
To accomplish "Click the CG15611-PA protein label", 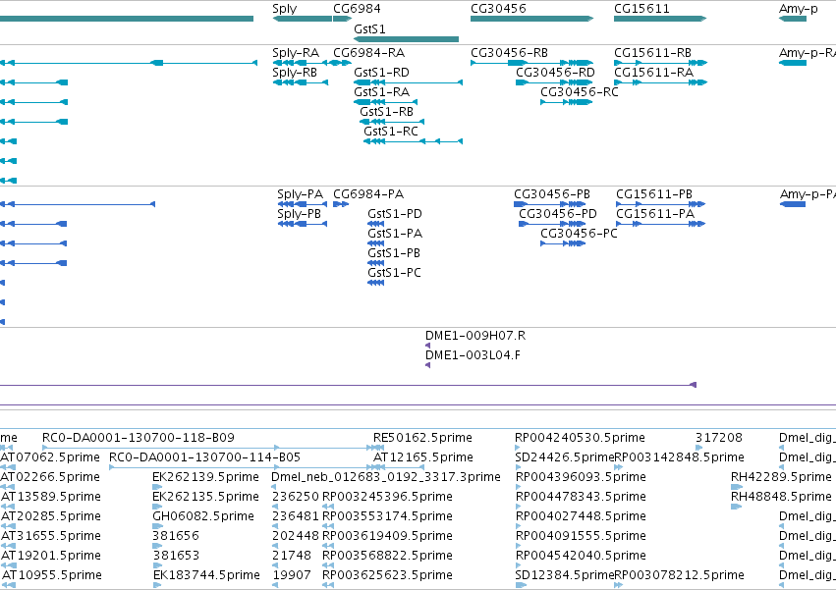I will click(x=655, y=214).
